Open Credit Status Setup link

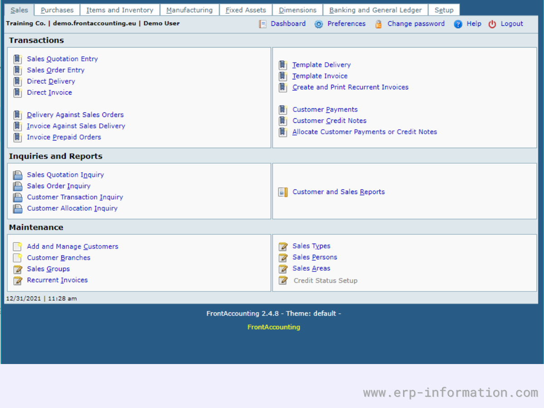(x=325, y=281)
